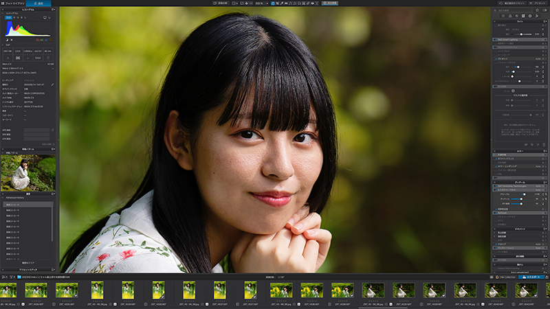
Task: Open the side-by-side view mode dropdown
Action: (235, 3)
